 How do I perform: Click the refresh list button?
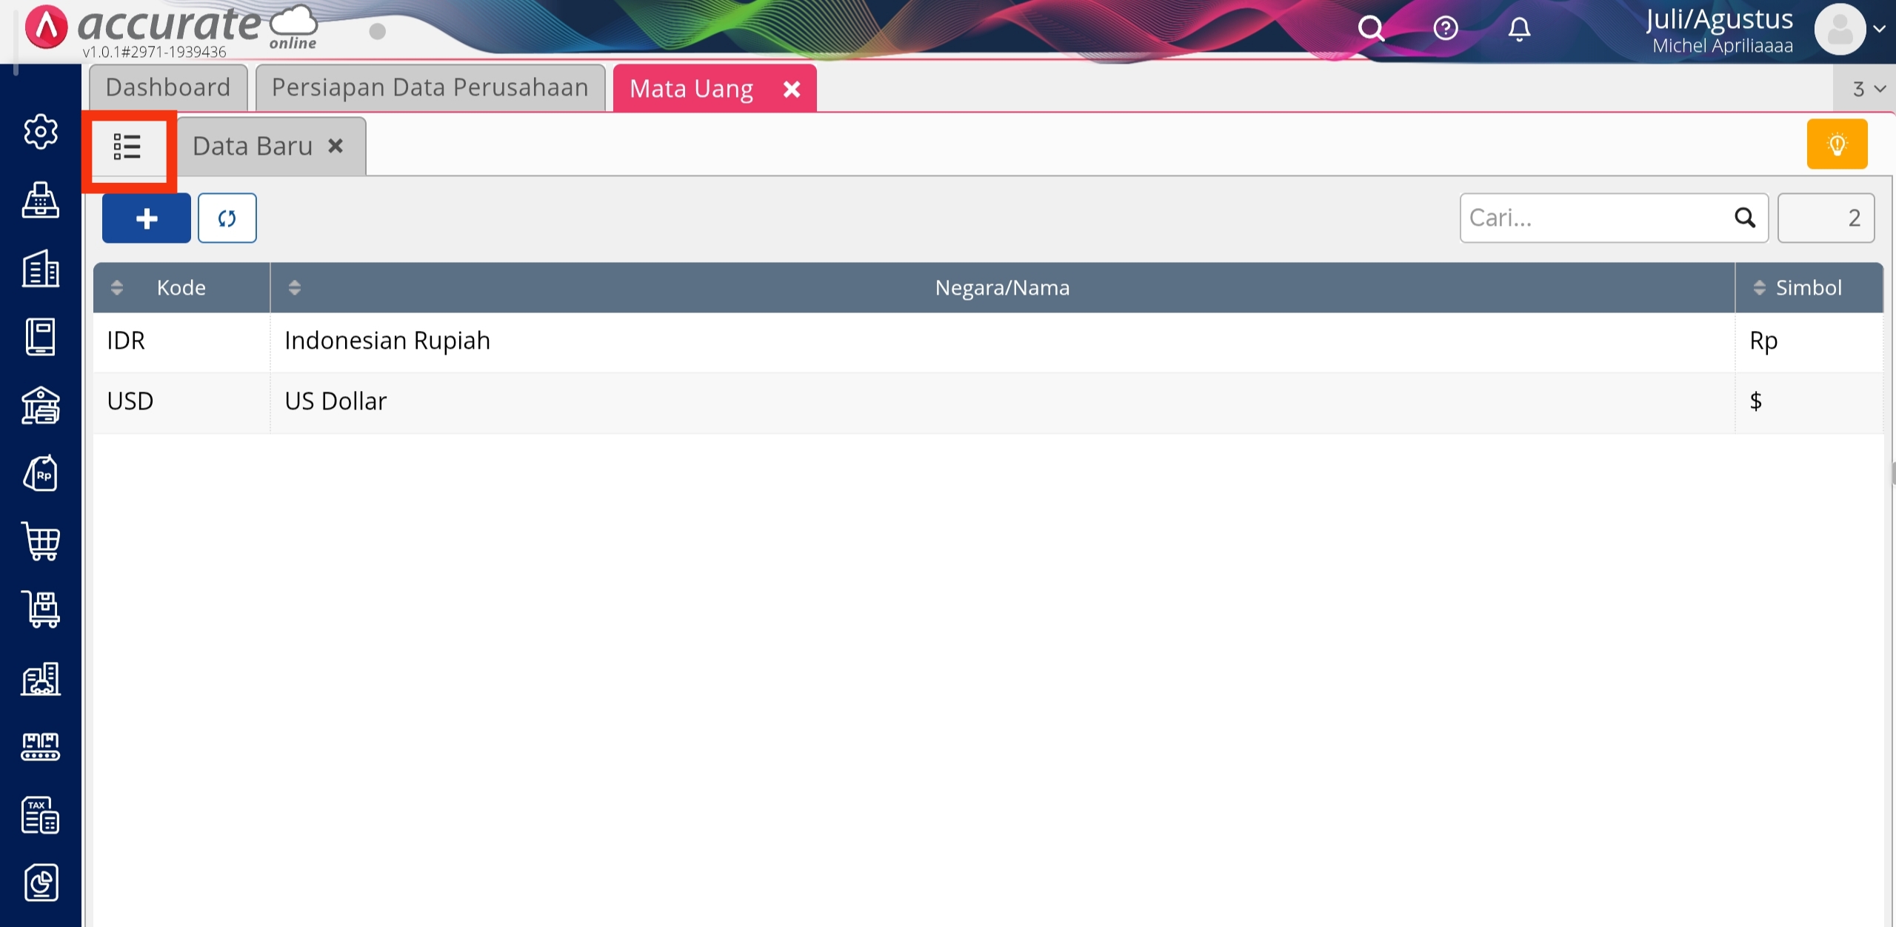(227, 218)
